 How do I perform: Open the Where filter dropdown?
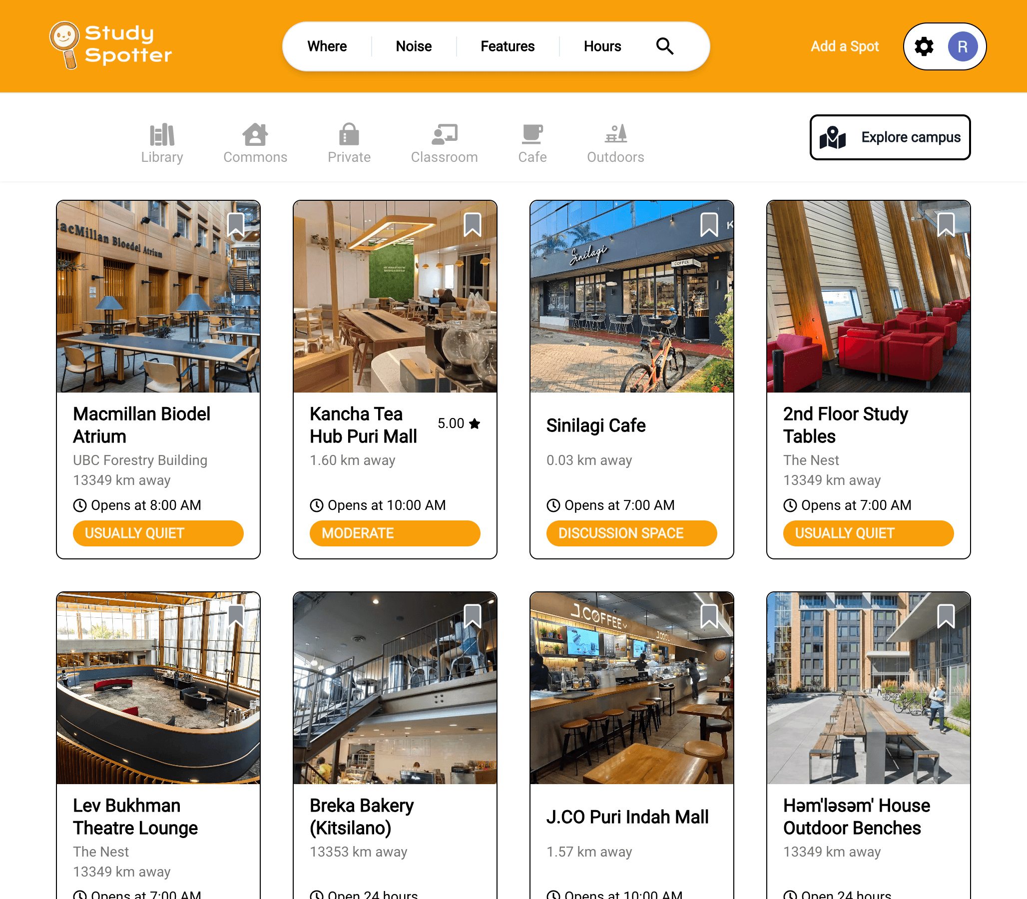[x=327, y=46]
